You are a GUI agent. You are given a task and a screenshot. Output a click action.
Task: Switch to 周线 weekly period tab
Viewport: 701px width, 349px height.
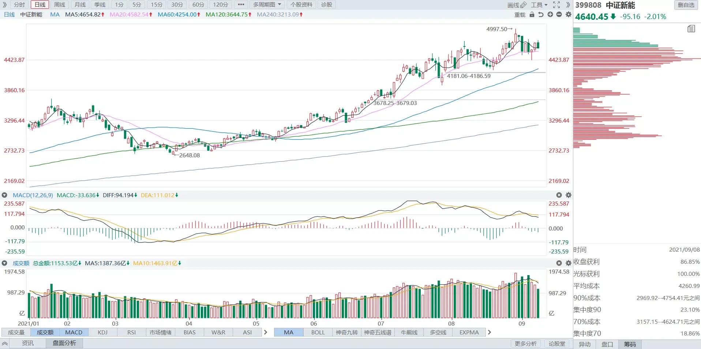point(60,5)
